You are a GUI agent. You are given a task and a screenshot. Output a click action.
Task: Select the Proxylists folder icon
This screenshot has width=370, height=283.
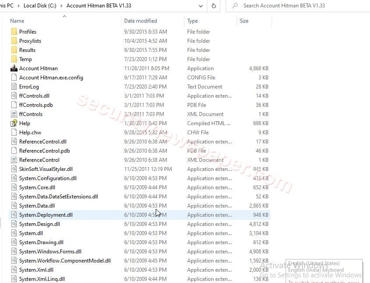[14, 41]
